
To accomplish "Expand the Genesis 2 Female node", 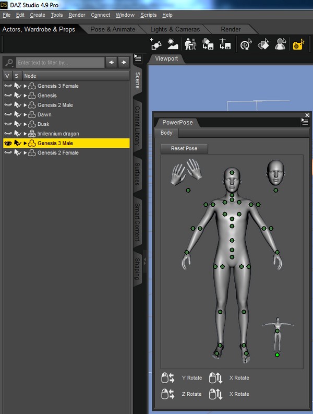I will coord(25,152).
